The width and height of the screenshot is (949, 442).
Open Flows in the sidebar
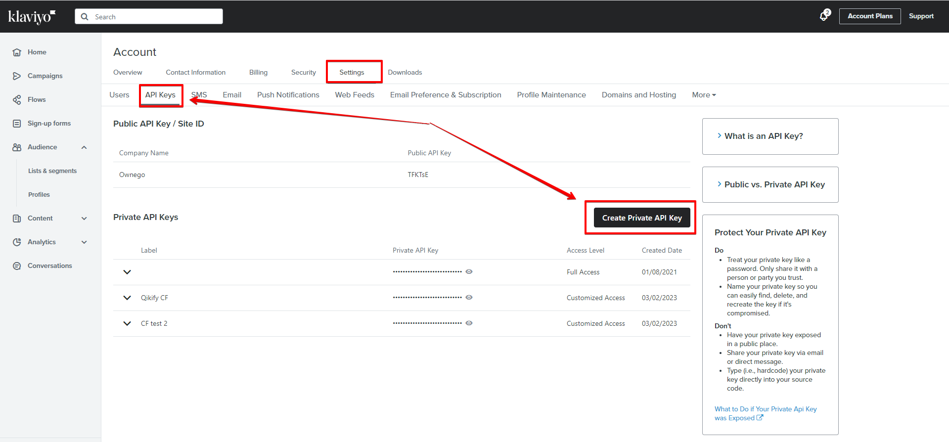click(37, 99)
